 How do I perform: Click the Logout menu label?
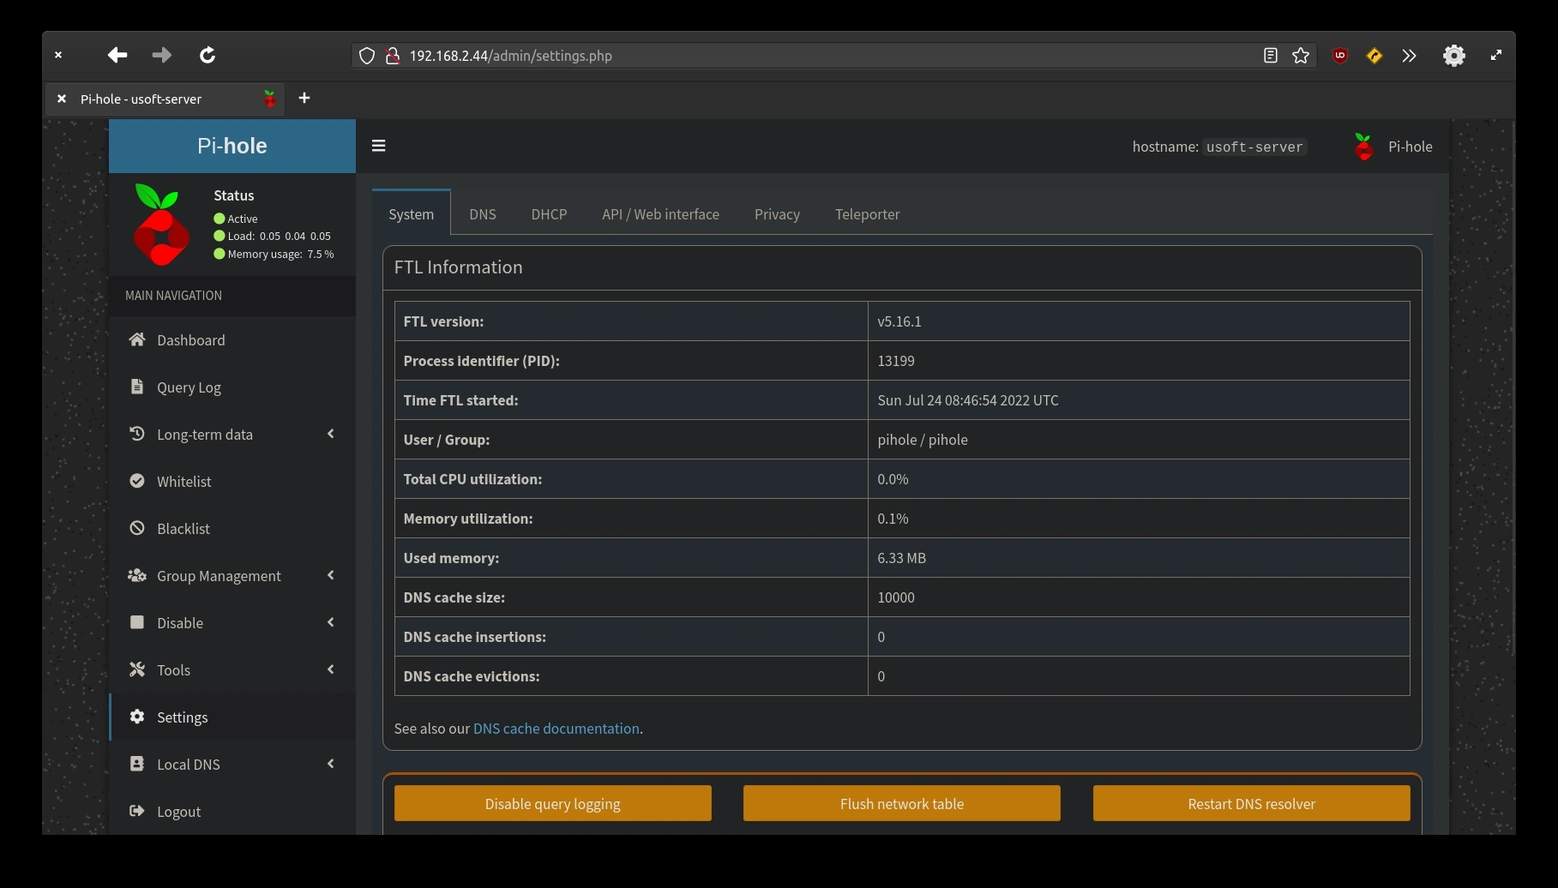[178, 812]
